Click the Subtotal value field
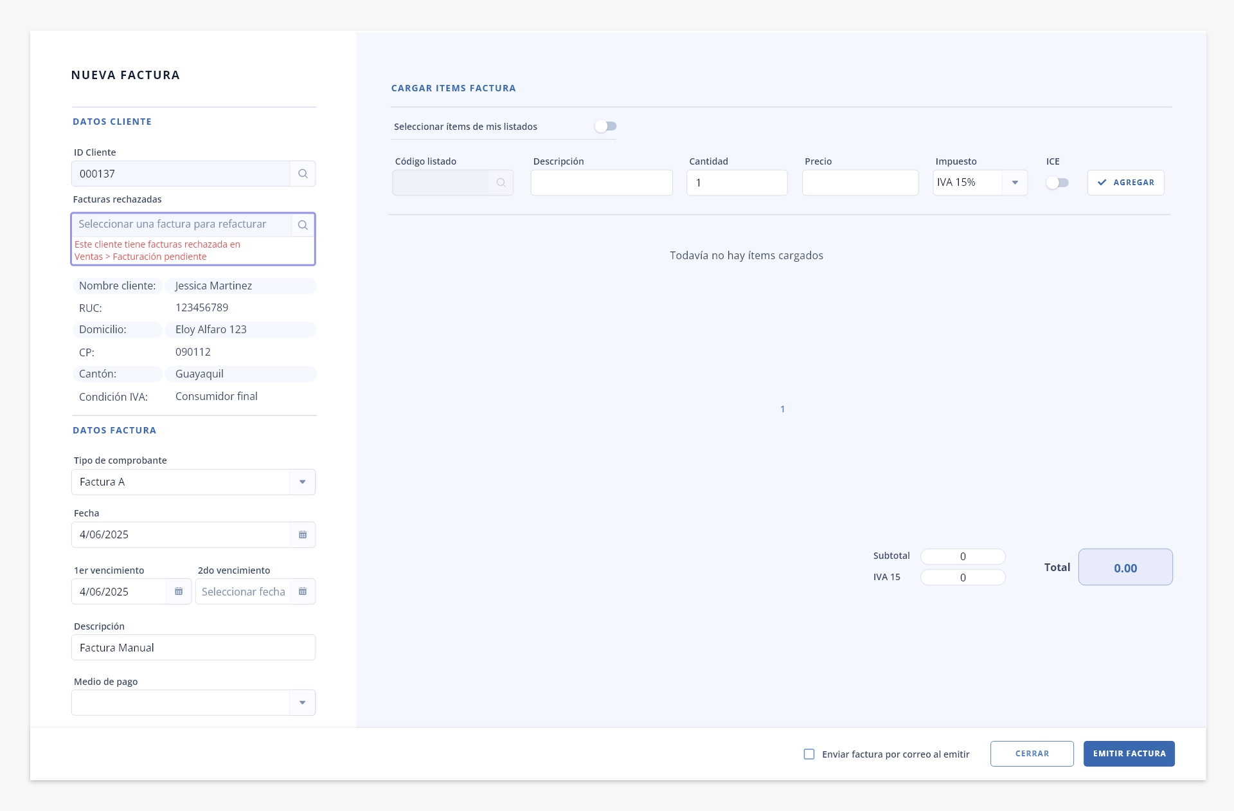 [963, 556]
